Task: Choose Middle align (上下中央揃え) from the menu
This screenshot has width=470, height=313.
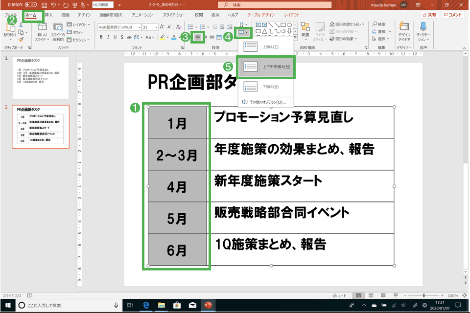Action: 266,67
